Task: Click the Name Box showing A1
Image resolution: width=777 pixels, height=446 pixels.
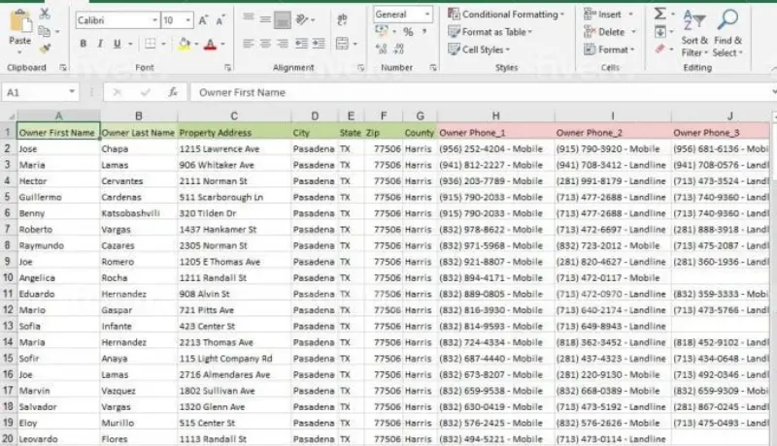Action: point(40,92)
